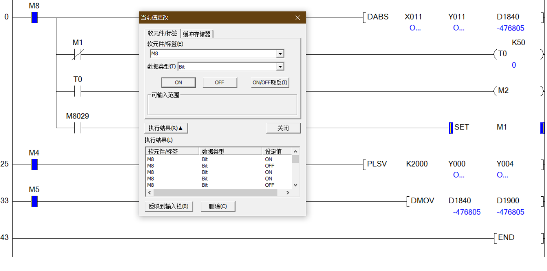The width and height of the screenshot is (547, 271).
Task: Click the M2 output coil
Action: point(503,91)
